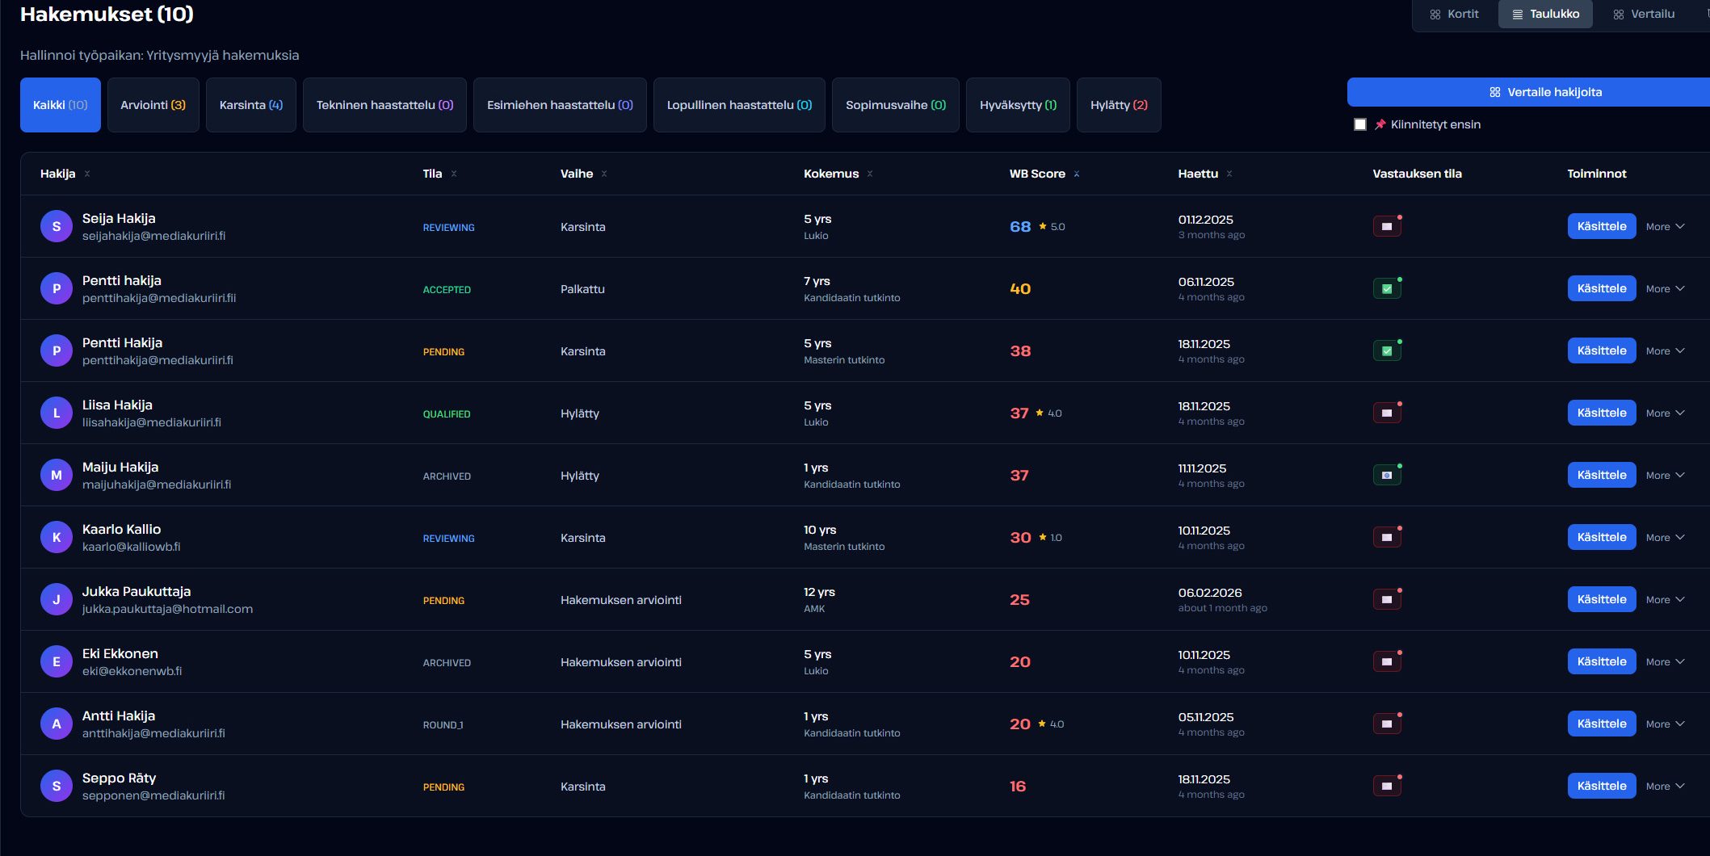Click Maiju Hakija's response status icon
1710x856 pixels.
coord(1387,476)
